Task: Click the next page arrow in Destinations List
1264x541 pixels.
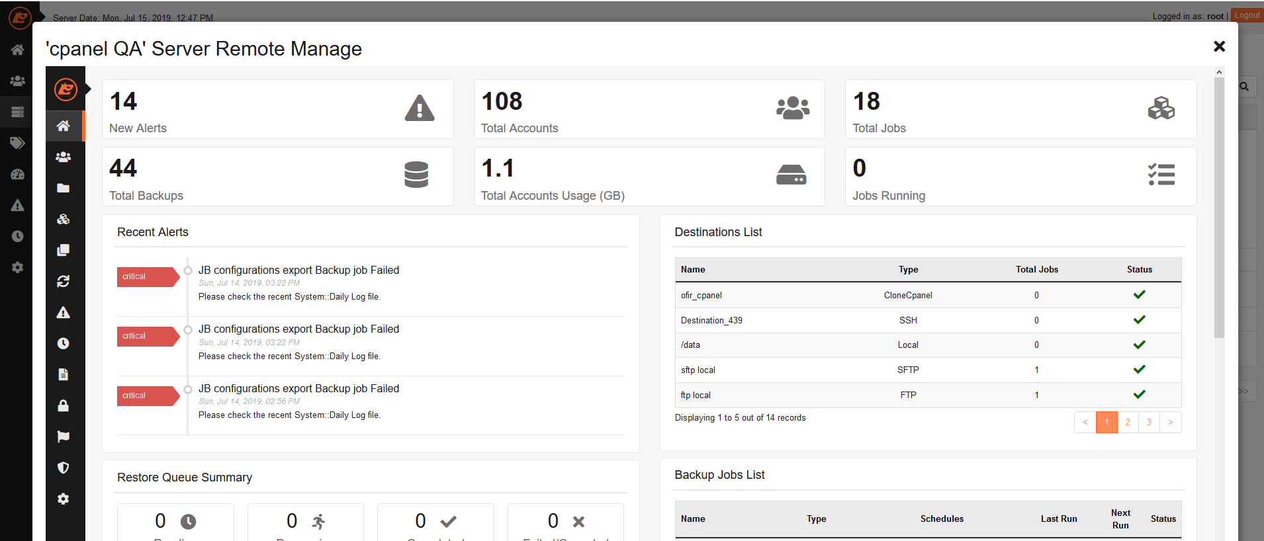Action: click(x=1170, y=422)
